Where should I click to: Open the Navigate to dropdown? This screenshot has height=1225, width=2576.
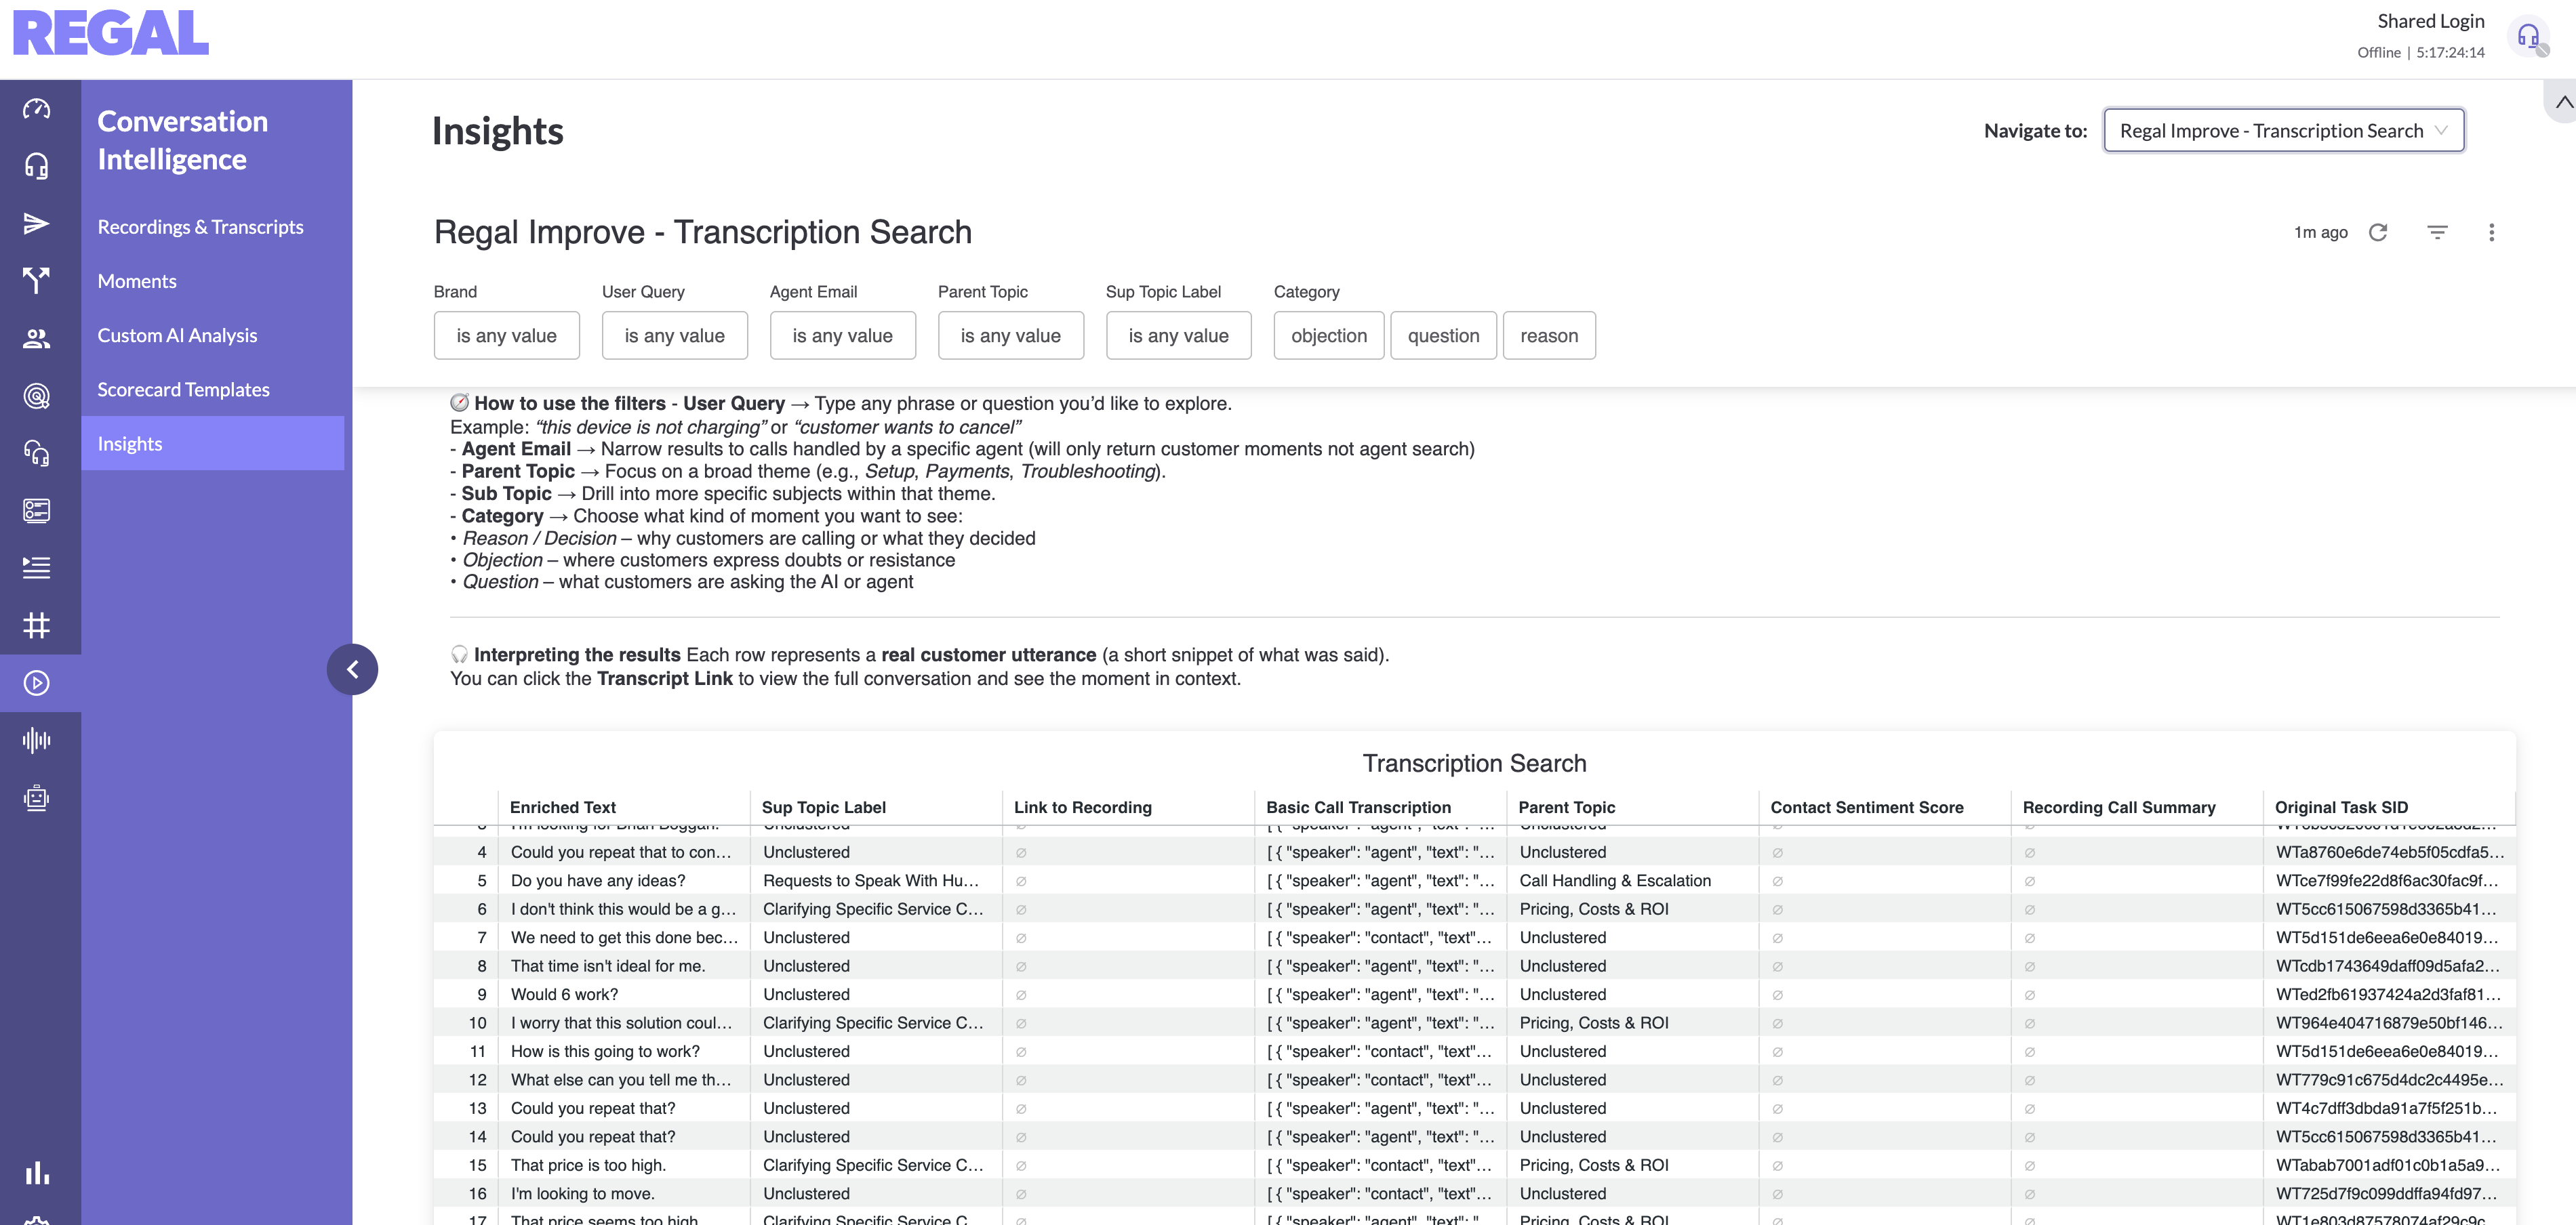2283,131
